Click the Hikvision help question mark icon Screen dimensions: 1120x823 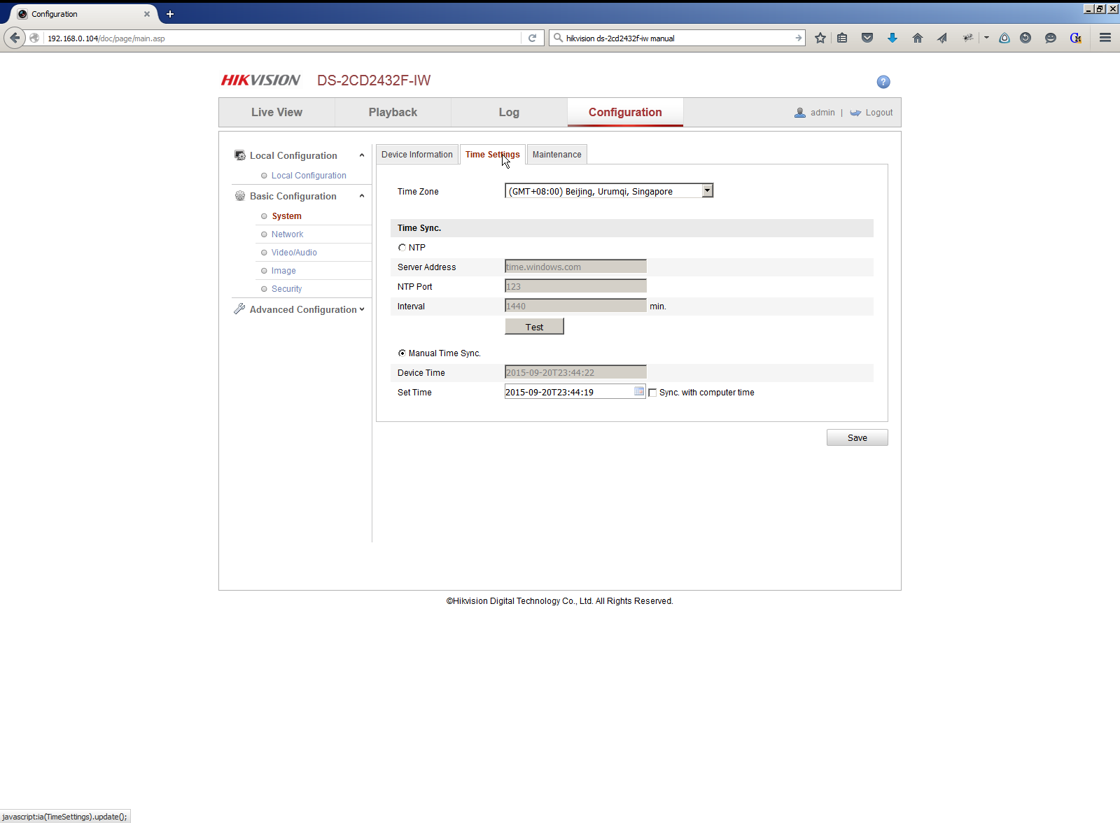point(883,82)
